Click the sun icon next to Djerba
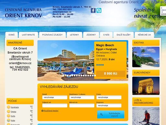This screenshot has height=125, width=166. pos(8,112)
